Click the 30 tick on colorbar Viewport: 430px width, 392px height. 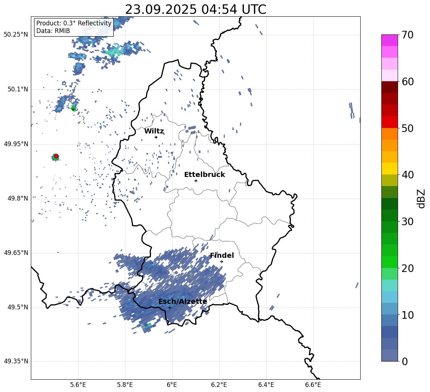pos(408,222)
